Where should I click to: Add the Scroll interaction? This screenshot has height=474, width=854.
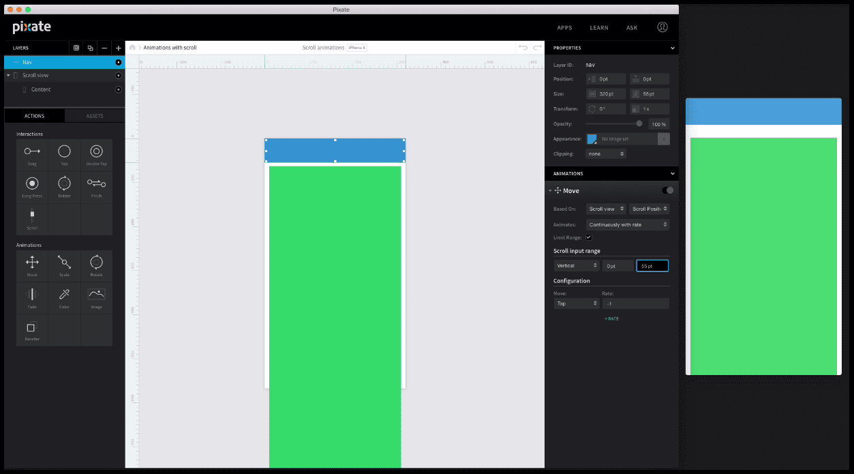tap(32, 218)
